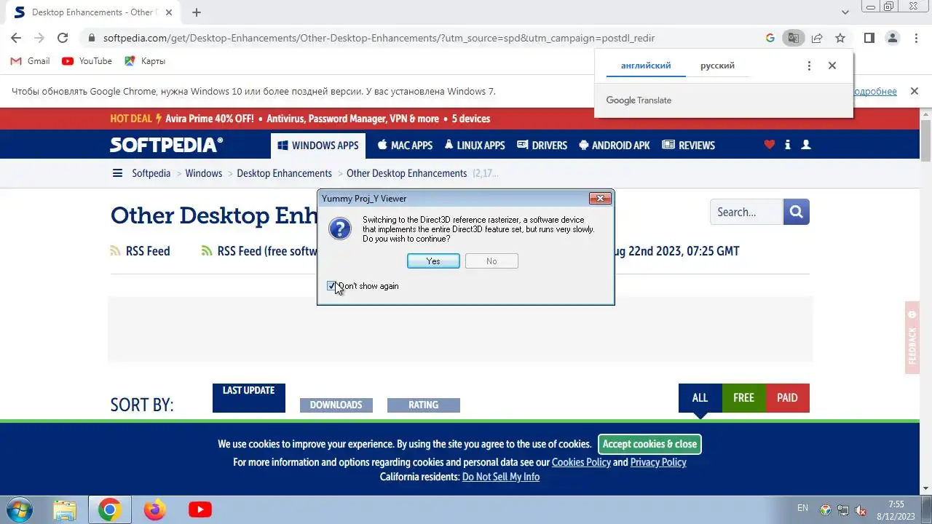Sort by DOWNLOADS
The height and width of the screenshot is (524, 932).
(336, 405)
